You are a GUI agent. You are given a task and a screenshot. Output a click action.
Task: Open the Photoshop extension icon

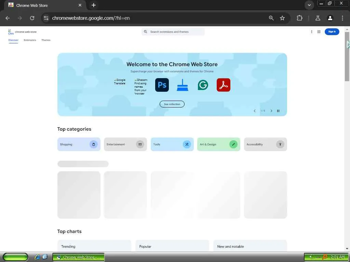pyautogui.click(x=162, y=85)
